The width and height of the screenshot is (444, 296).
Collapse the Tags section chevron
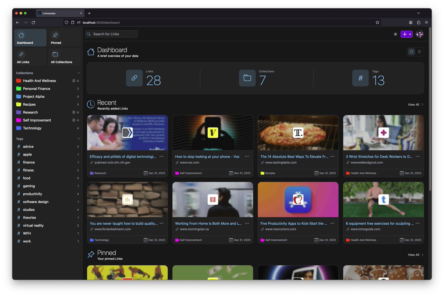(78, 139)
